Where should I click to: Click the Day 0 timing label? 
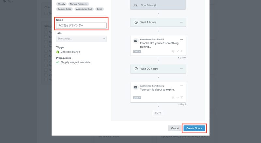tap(182, 58)
